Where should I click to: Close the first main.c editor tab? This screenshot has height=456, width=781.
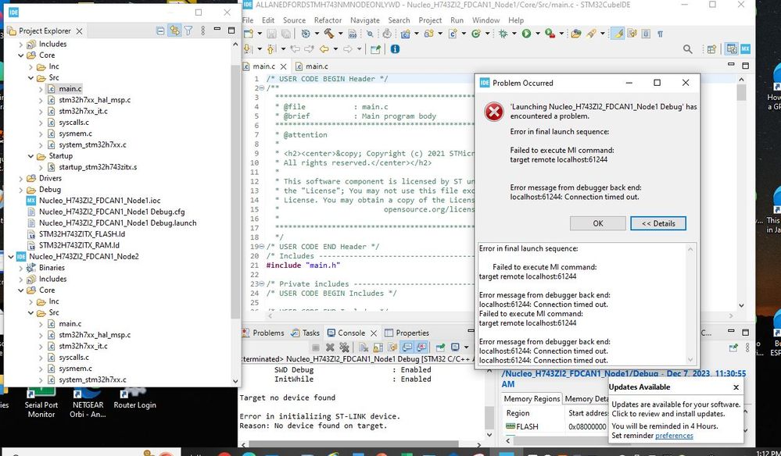[x=284, y=66]
